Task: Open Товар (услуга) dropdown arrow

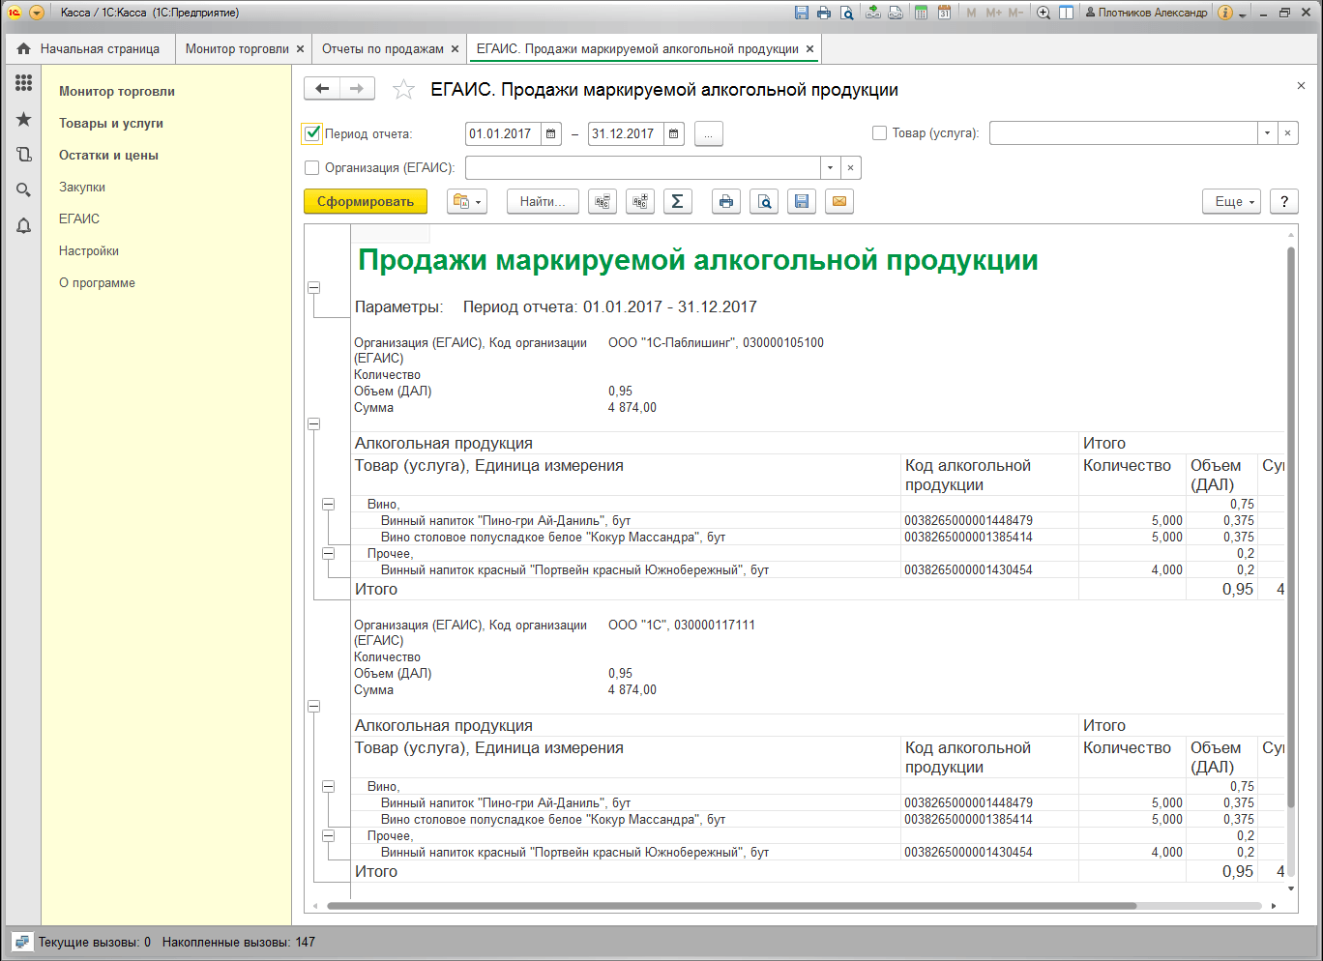Action: tap(1267, 133)
